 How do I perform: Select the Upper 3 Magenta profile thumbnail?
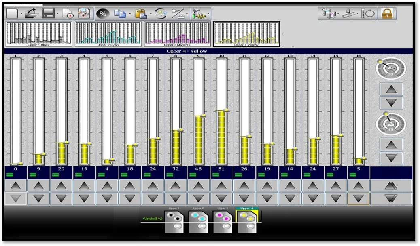coord(177,34)
